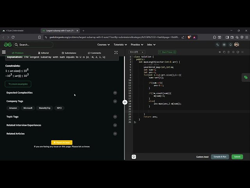Screen dimensions: 250x188
Task: Select the MakeMyTrip company tag
Action: coord(45,108)
